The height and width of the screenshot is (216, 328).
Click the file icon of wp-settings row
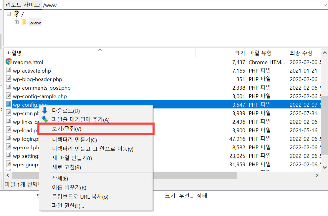(9, 155)
